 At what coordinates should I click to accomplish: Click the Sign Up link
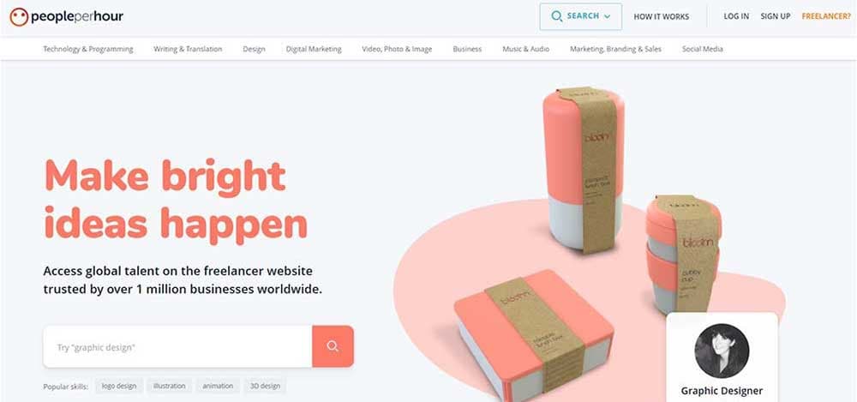775,16
